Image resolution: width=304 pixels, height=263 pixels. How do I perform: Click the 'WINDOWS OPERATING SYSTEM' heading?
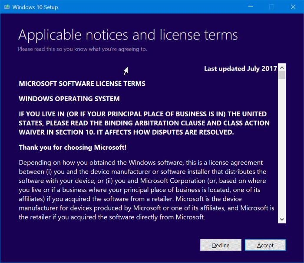69,99
